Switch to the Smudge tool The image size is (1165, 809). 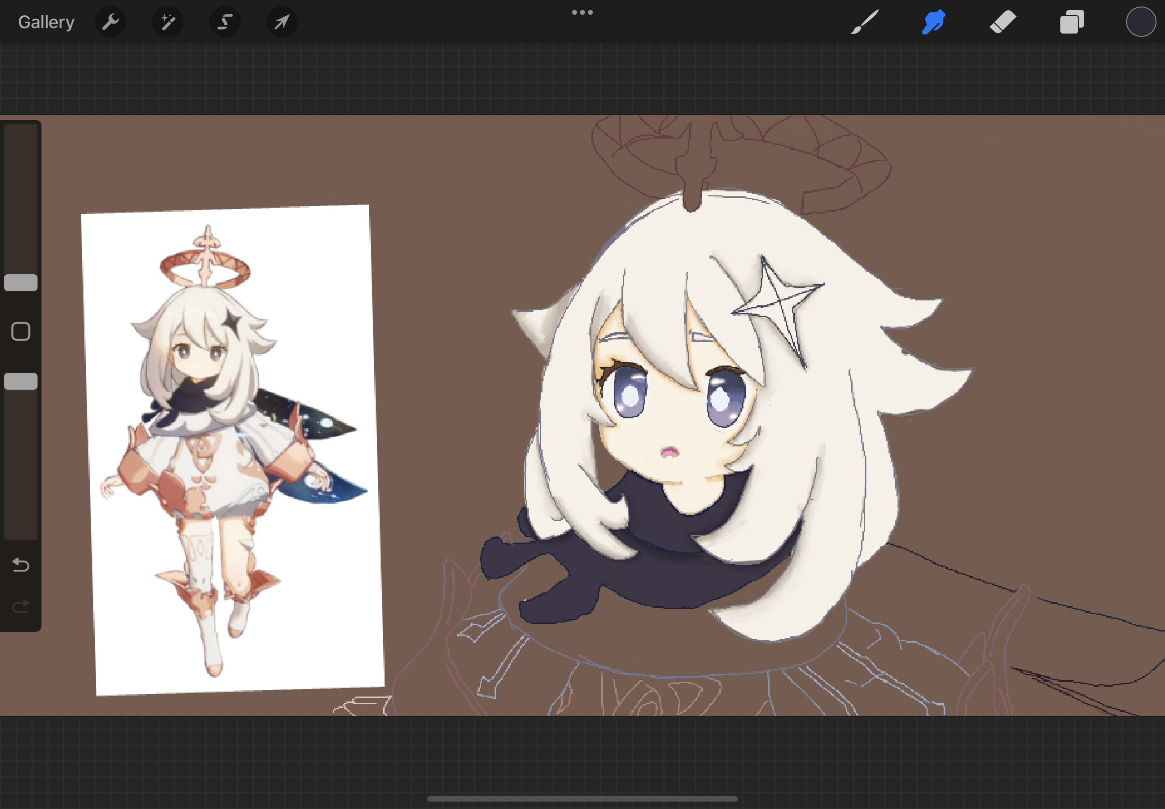[933, 21]
